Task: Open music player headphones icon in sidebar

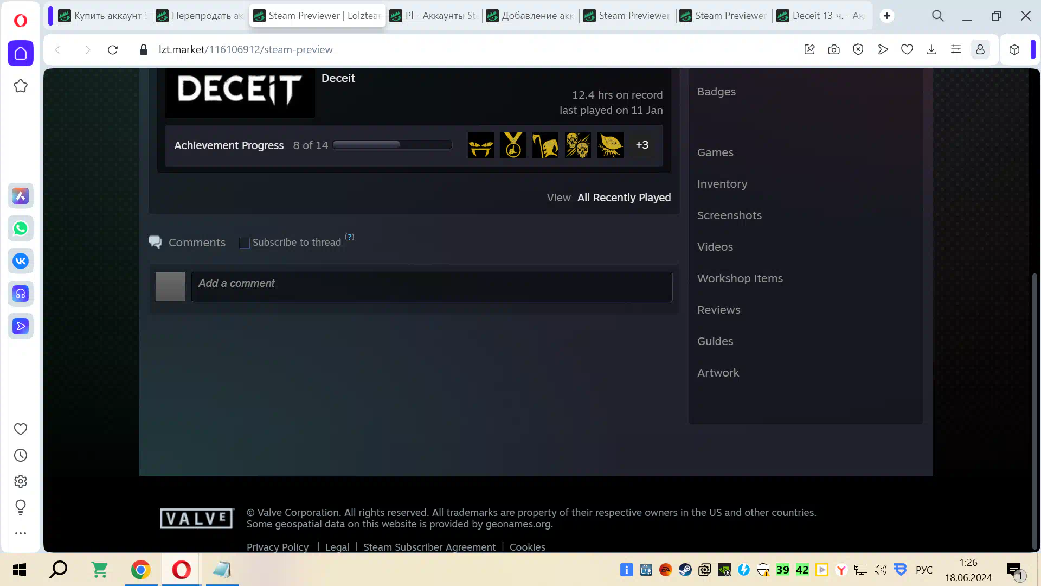Action: tap(21, 294)
